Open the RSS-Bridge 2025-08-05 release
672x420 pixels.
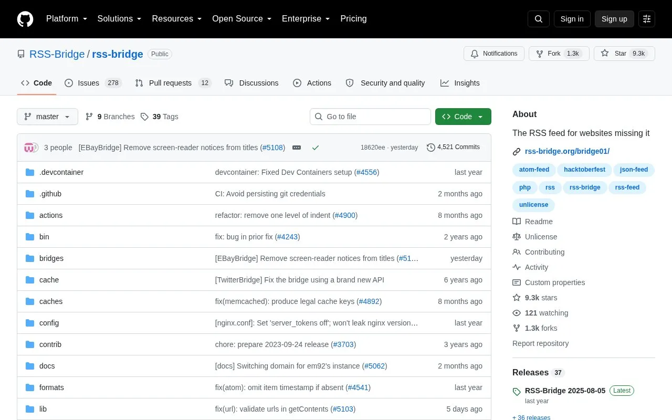tap(565, 391)
